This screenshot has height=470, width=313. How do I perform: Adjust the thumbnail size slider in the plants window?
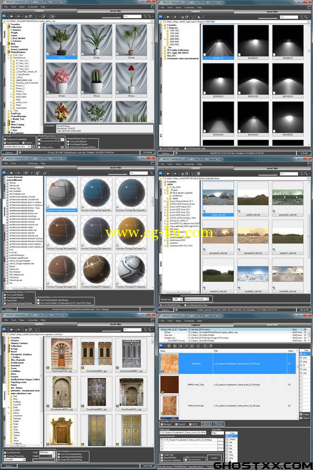coord(111,17)
